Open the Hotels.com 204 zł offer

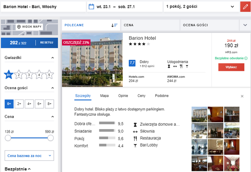click(136, 79)
